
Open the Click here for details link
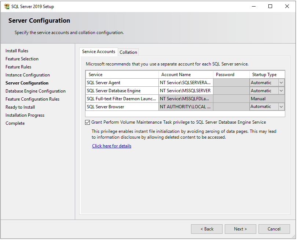[x=111, y=146]
